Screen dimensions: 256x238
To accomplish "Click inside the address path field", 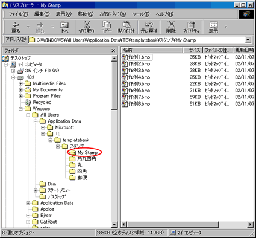I will tap(137, 40).
